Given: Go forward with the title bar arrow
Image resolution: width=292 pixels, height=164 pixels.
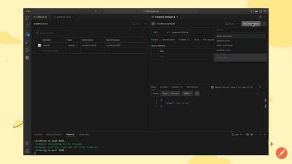Looking at the screenshot, I should pyautogui.click(x=101, y=11).
